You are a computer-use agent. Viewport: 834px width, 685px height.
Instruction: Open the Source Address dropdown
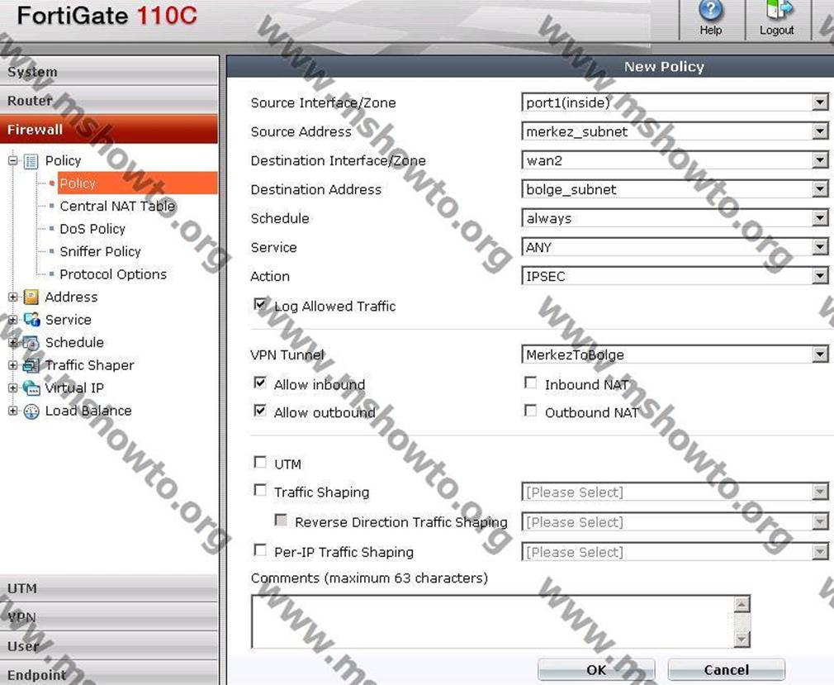[x=675, y=131]
